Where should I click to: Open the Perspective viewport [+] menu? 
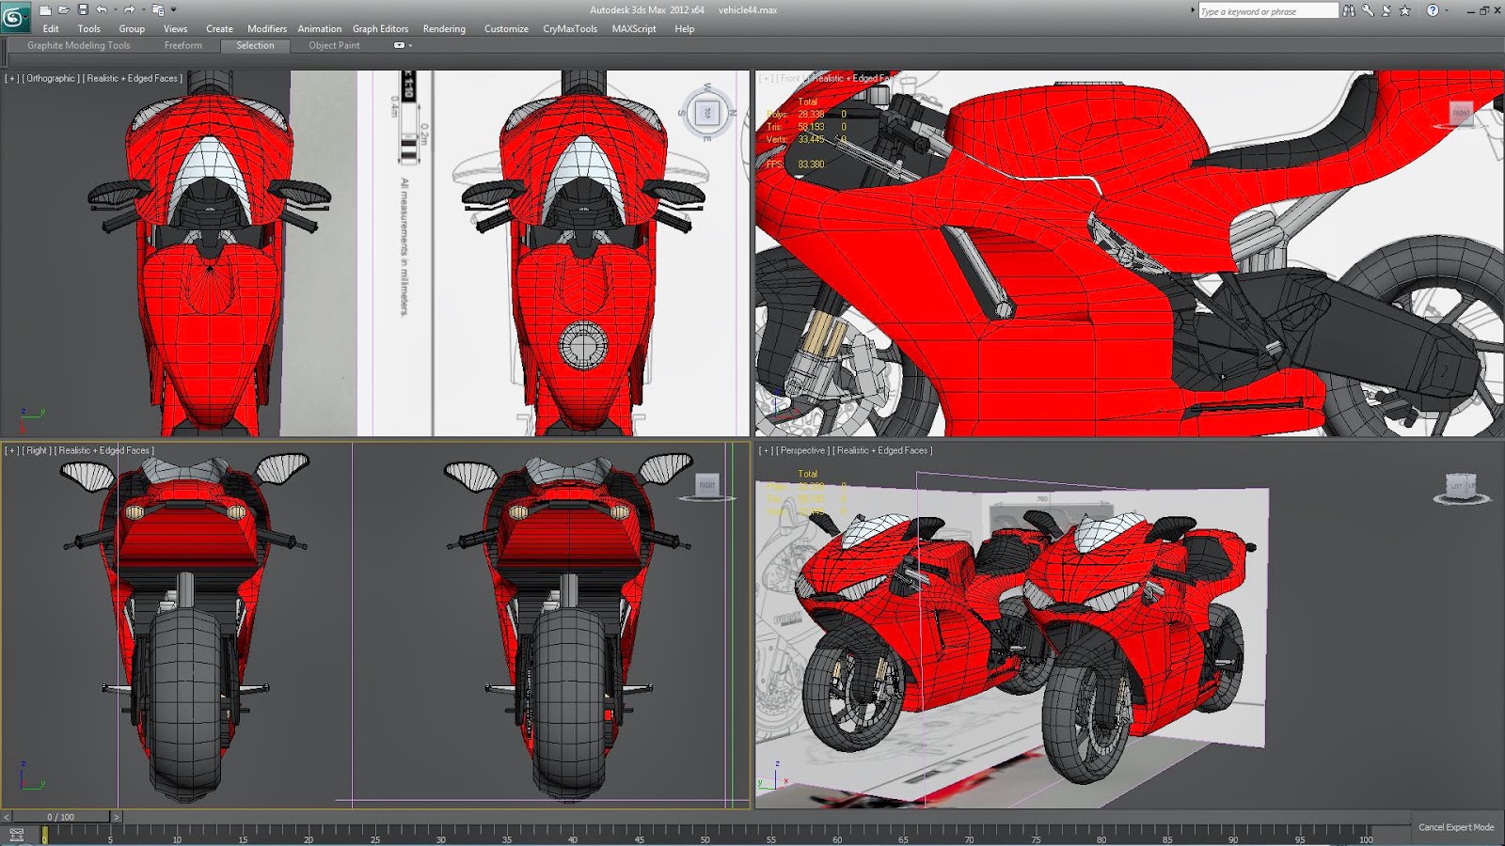coord(766,451)
